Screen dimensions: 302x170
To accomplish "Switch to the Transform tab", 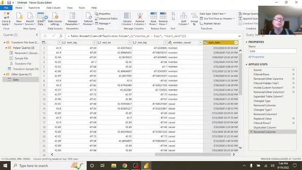I will [34, 8].
